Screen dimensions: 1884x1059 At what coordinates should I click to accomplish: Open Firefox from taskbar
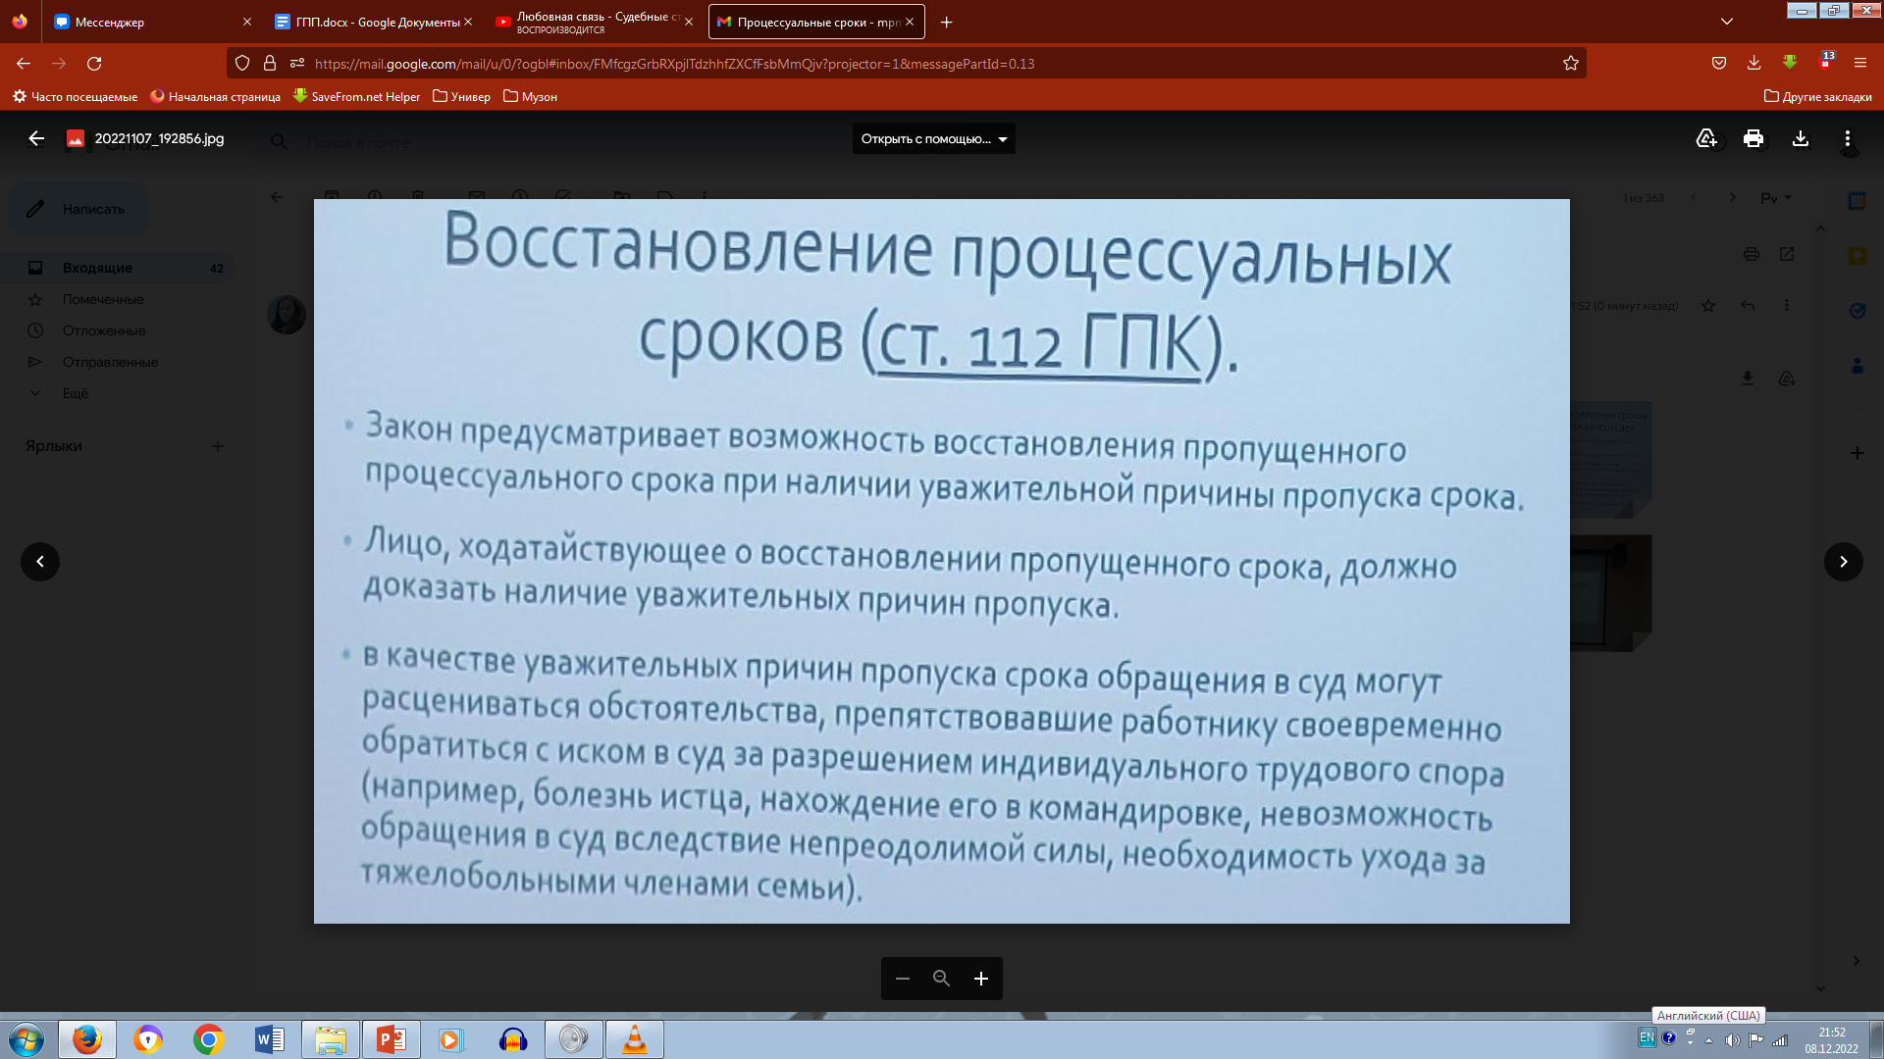click(87, 1039)
